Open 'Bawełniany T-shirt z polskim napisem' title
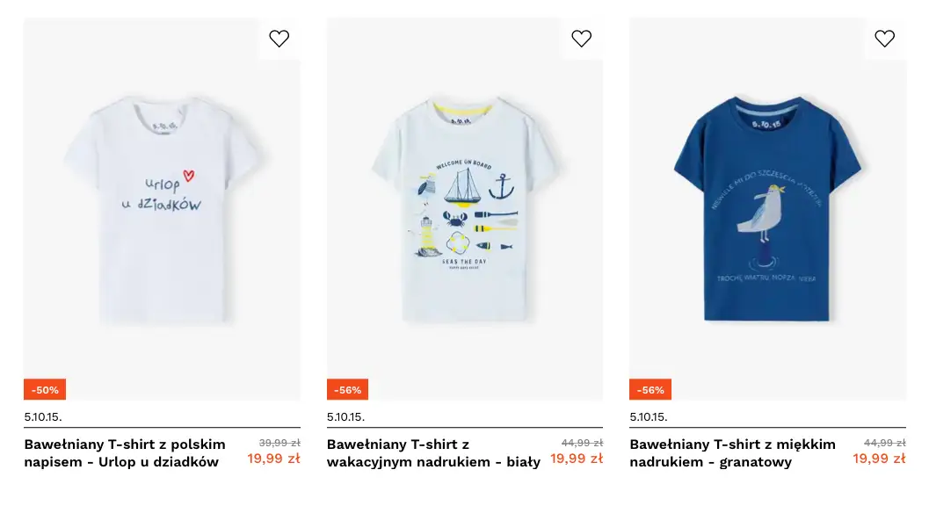Screen dimensions: 929x506 click(x=125, y=452)
